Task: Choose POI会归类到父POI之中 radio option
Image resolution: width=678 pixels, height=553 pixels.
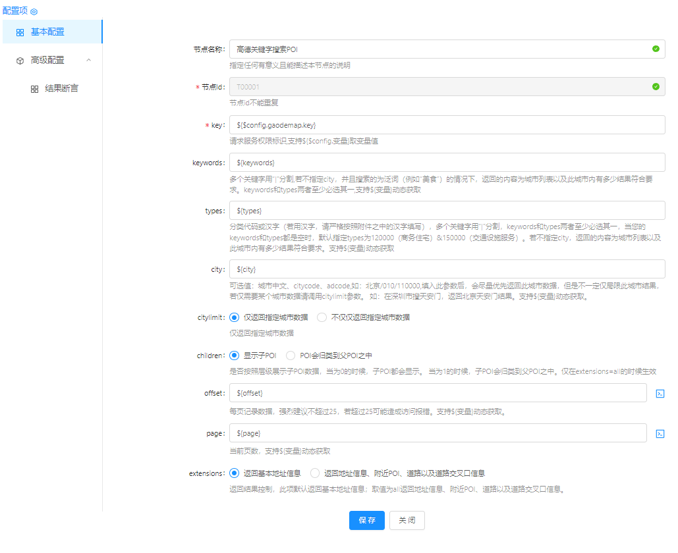Action: (290, 355)
